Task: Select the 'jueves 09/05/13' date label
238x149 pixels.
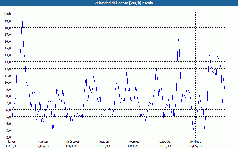Action: (104, 144)
